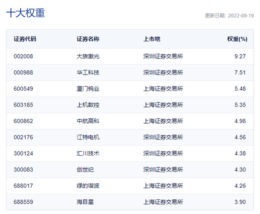Image resolution: width=260 pixels, height=214 pixels.
Task: Open 厦门钨业 entry
Action: click(88, 89)
